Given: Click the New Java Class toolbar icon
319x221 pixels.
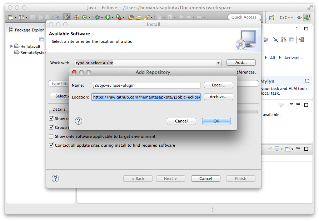Looking at the screenshot, I should tap(84, 17).
